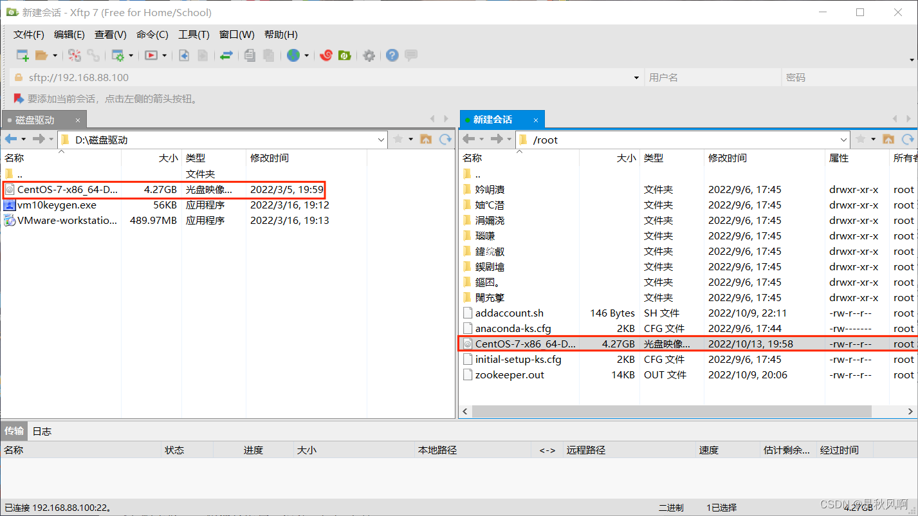Screen dimensions: 918x516
Task: Open Options with the gear icon
Action: 369,55
